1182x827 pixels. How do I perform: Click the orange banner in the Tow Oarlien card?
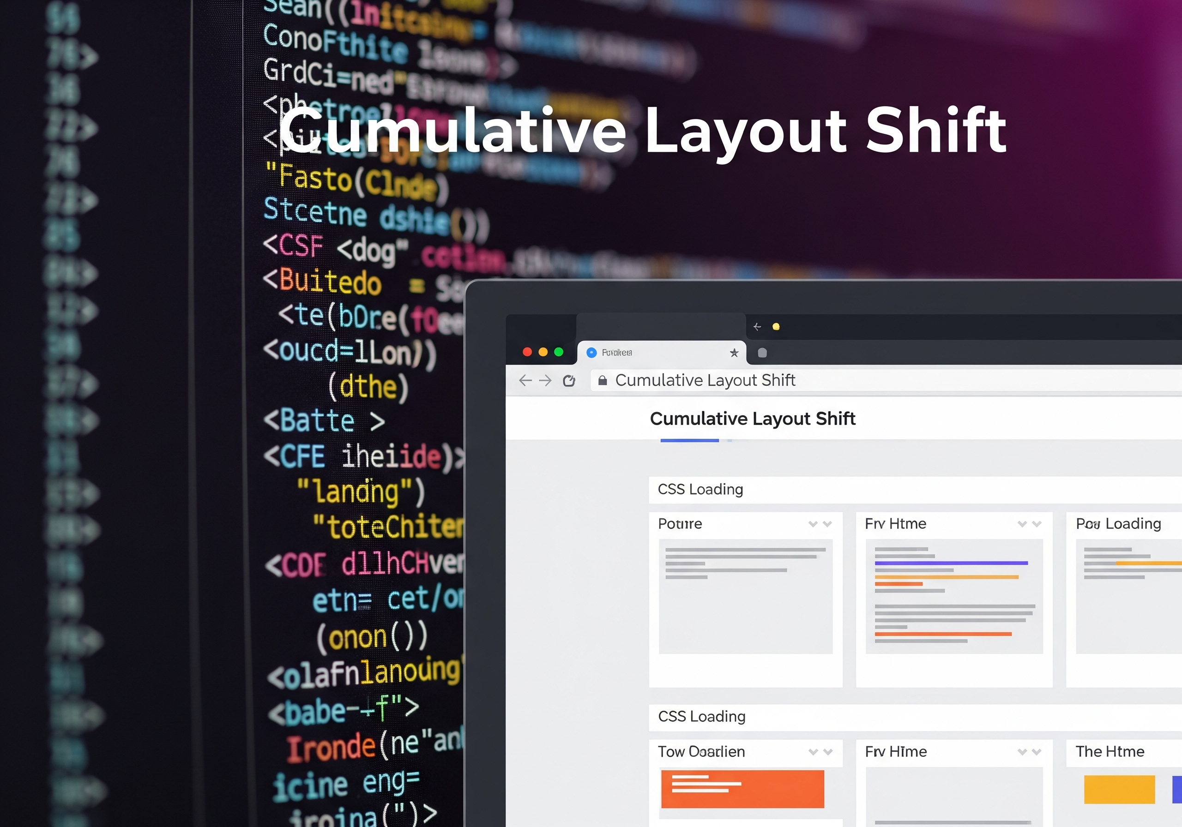tap(743, 789)
